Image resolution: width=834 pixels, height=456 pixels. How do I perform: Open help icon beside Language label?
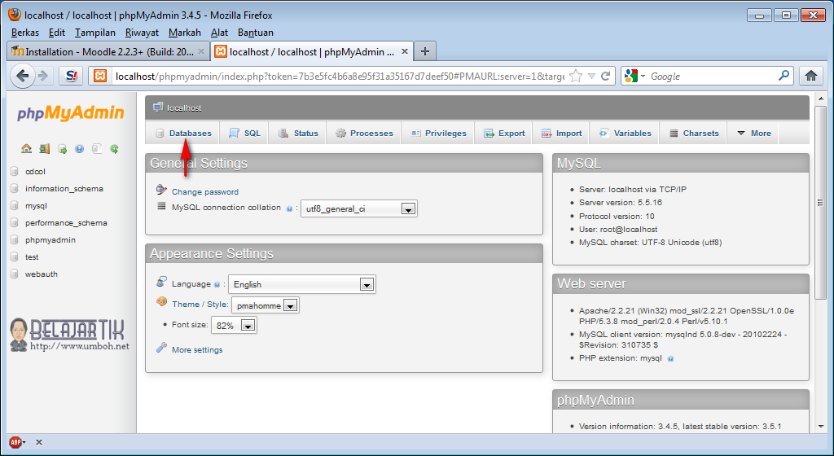click(217, 285)
